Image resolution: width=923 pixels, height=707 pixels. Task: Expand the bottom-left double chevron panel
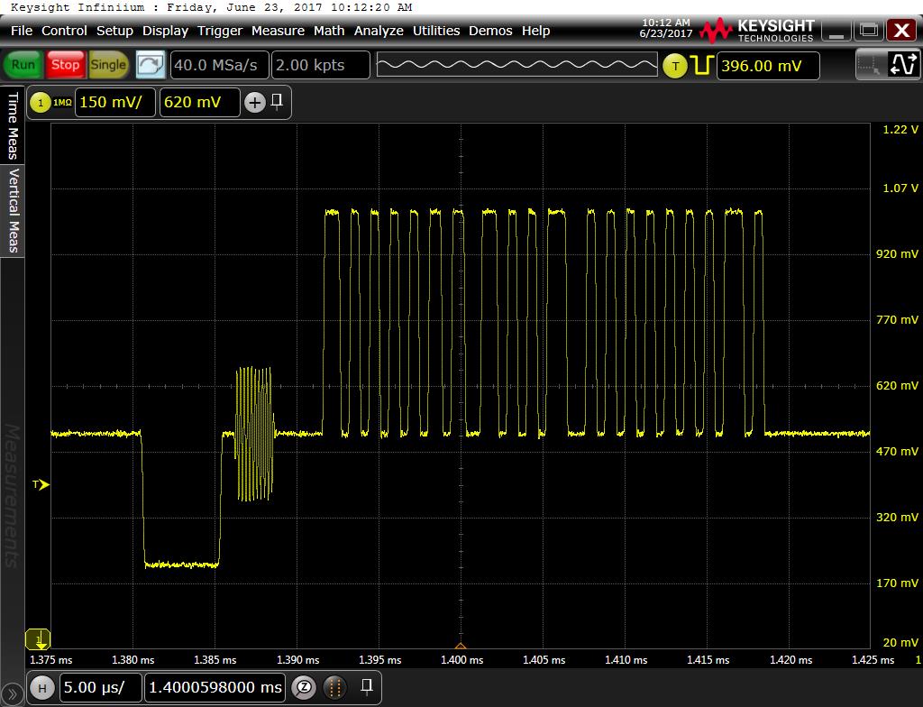(x=12, y=695)
